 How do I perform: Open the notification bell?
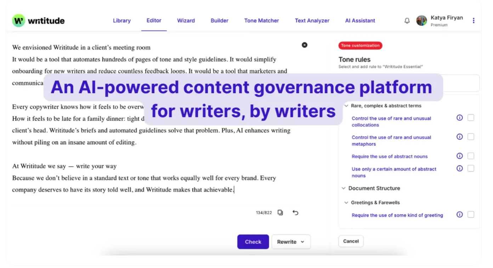click(407, 21)
